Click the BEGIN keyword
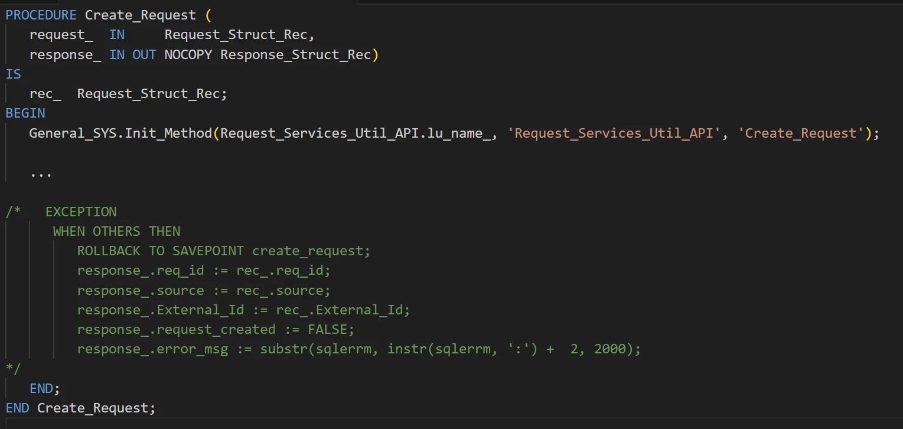Image resolution: width=903 pixels, height=429 pixels. (25, 113)
